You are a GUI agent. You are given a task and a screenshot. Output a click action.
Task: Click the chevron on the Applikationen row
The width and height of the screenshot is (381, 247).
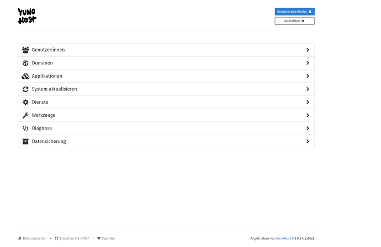pos(308,76)
